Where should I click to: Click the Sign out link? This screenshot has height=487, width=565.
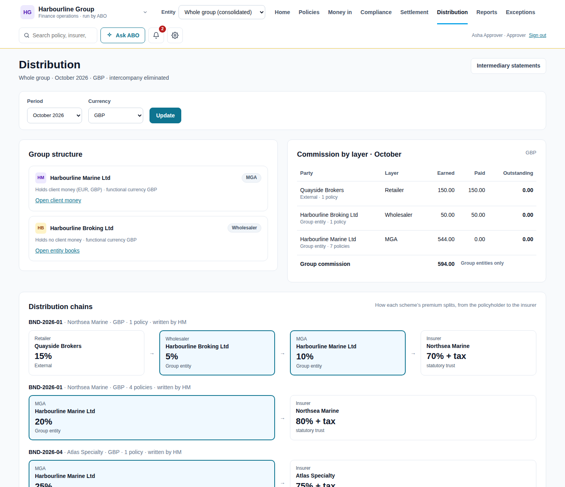tap(538, 35)
